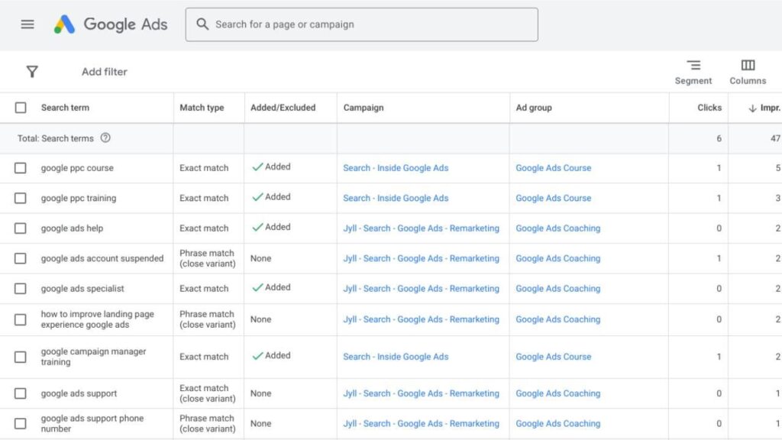Click the search term 'google ads help'
This screenshot has width=782, height=440.
72,228
